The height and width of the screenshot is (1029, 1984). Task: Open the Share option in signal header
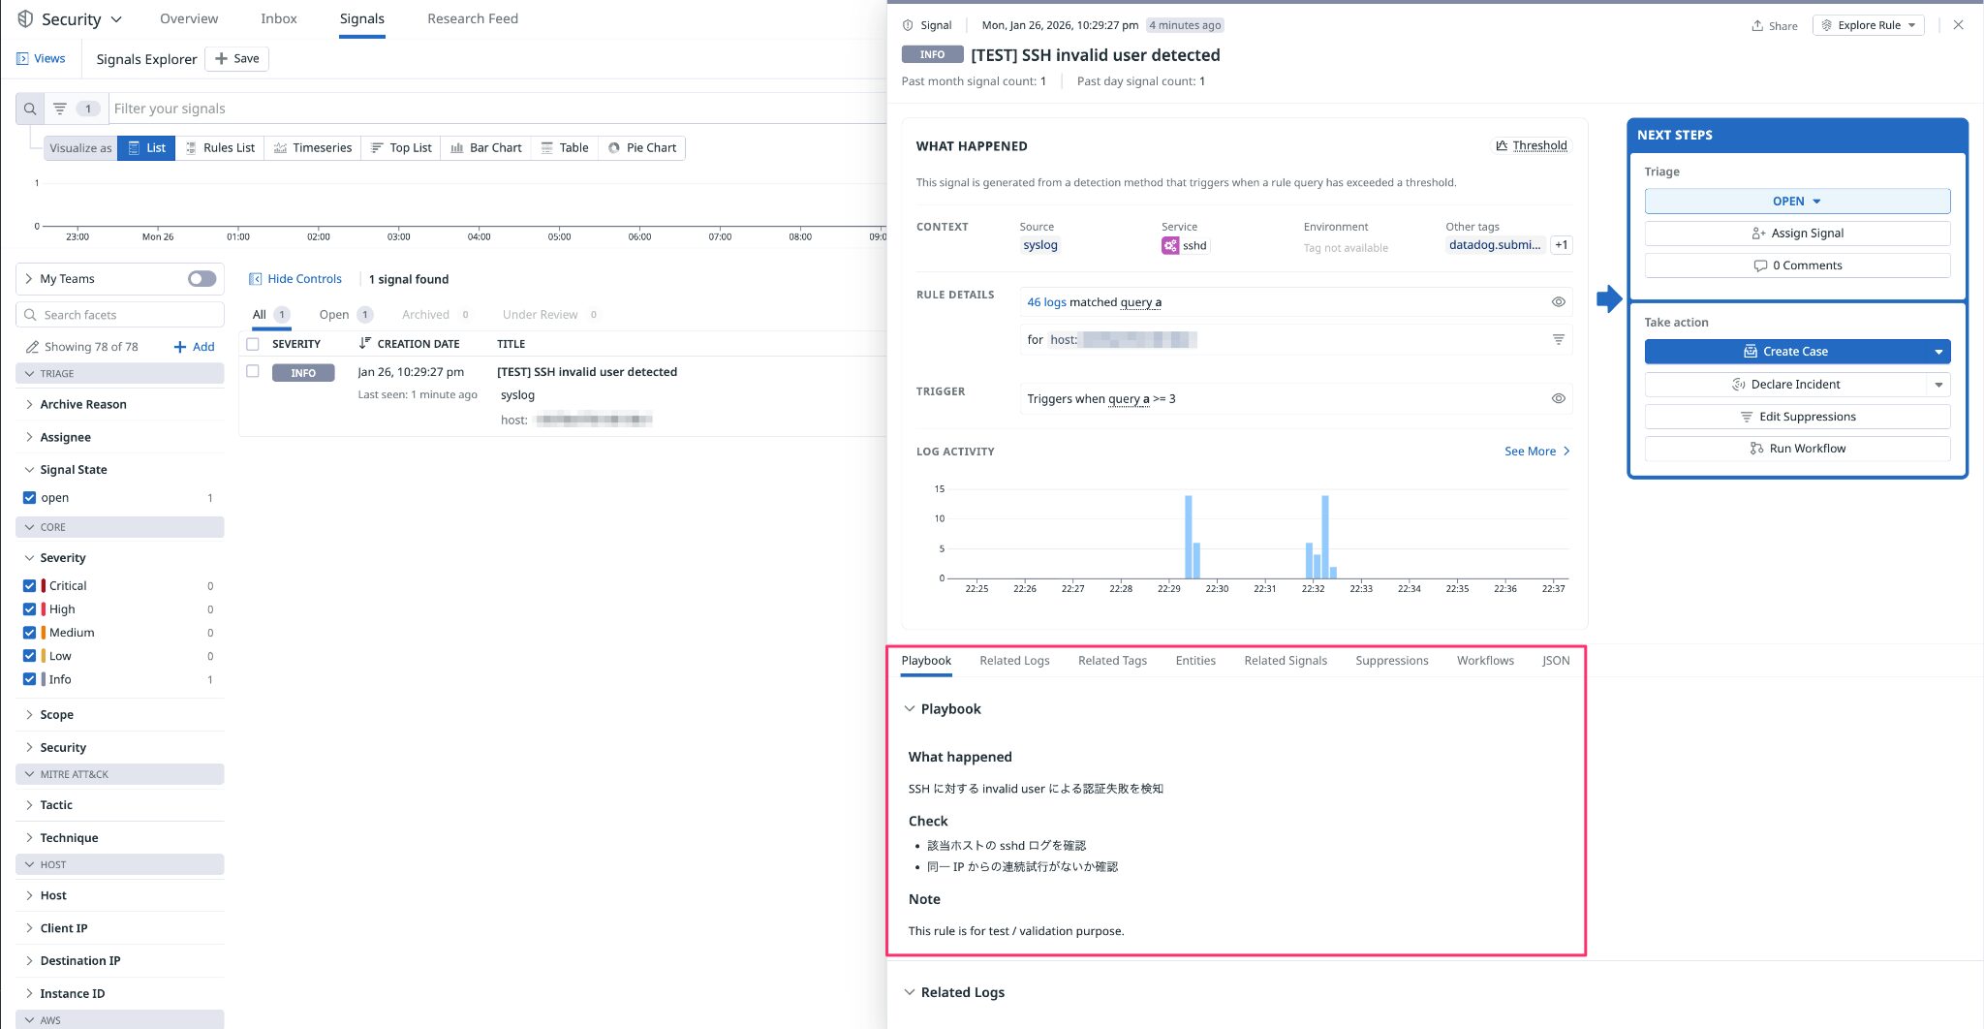[1774, 25]
